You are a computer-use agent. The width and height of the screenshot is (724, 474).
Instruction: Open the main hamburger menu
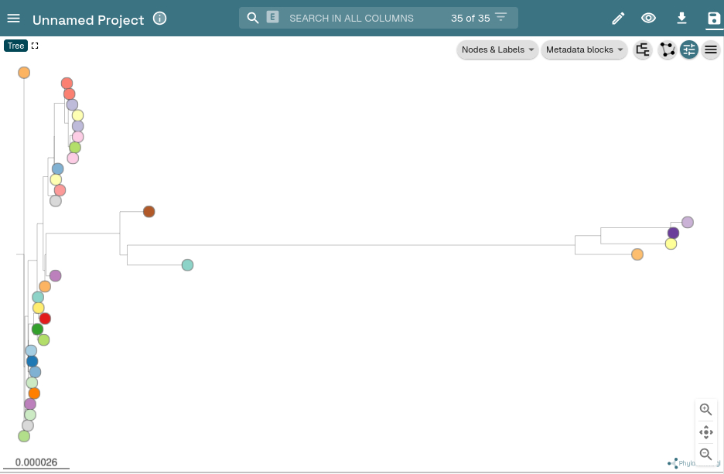point(13,18)
